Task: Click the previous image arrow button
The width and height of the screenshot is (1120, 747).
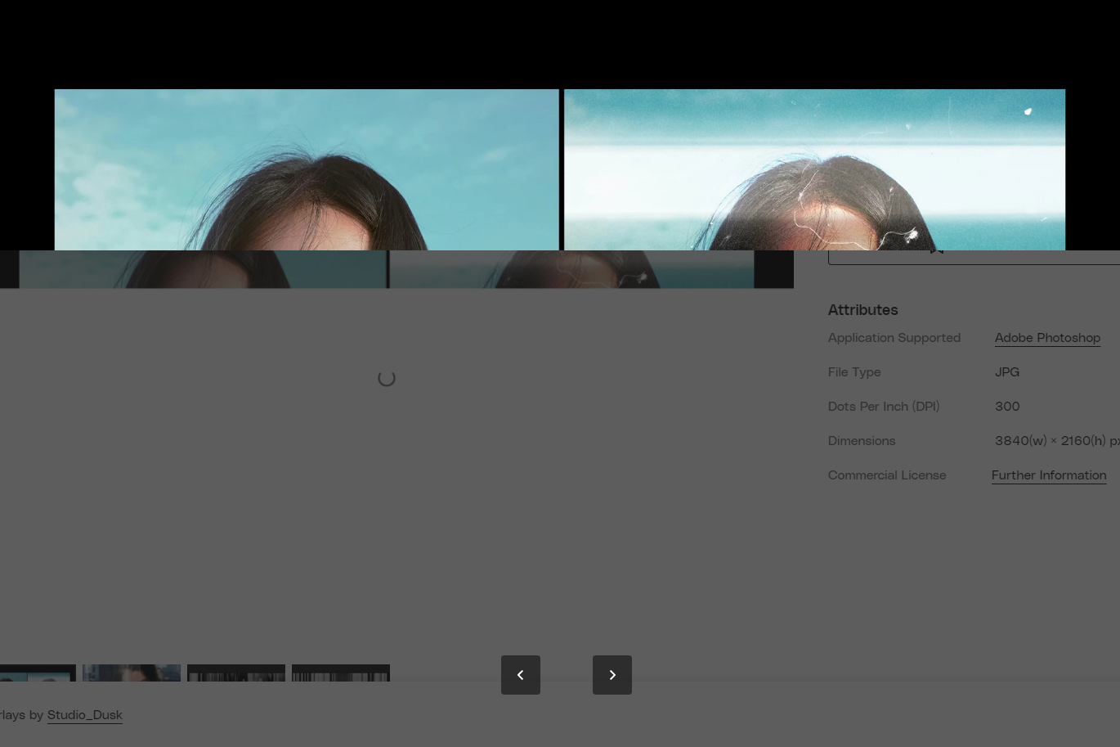Action: [x=521, y=675]
